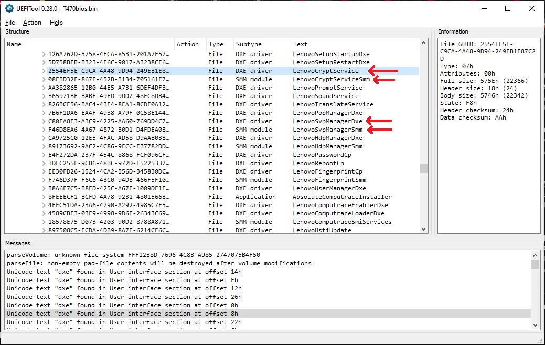
Task: Select the LenovoHdpManagerSmm text cell
Action: [x=327, y=146]
